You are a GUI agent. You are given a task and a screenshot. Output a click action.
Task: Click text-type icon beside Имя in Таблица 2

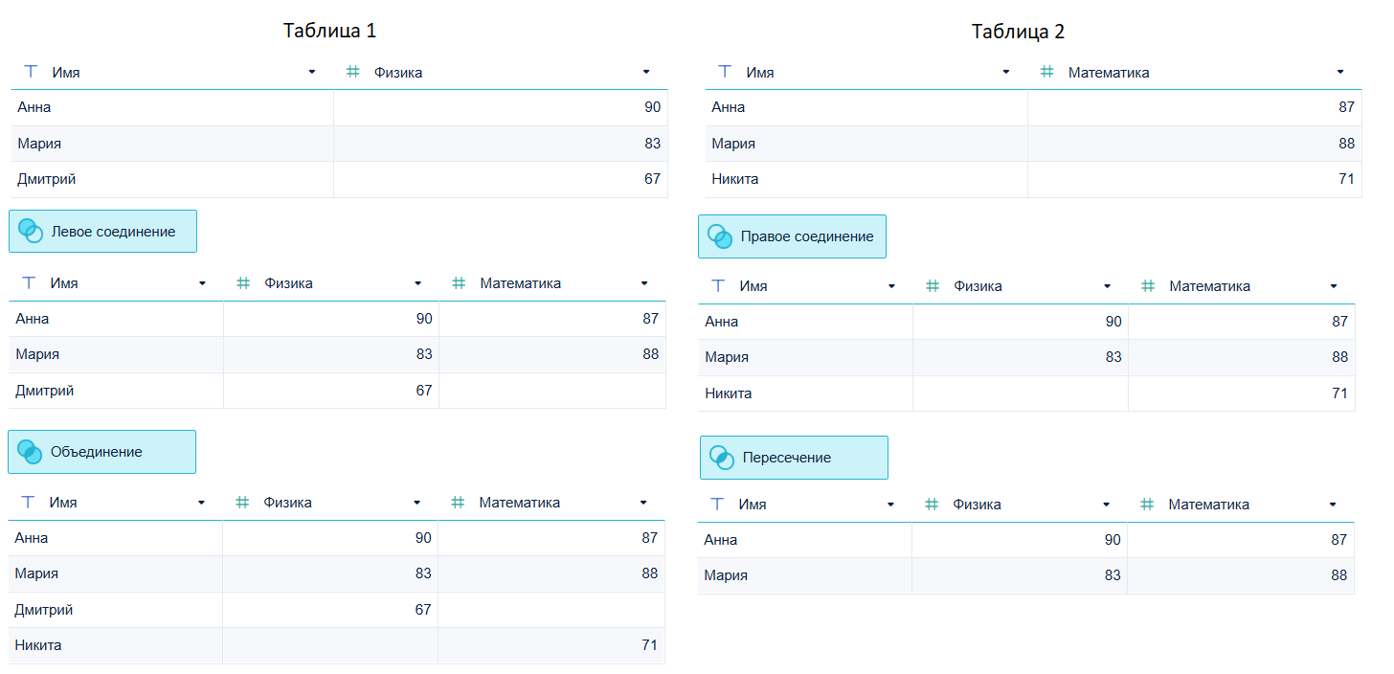click(x=725, y=72)
